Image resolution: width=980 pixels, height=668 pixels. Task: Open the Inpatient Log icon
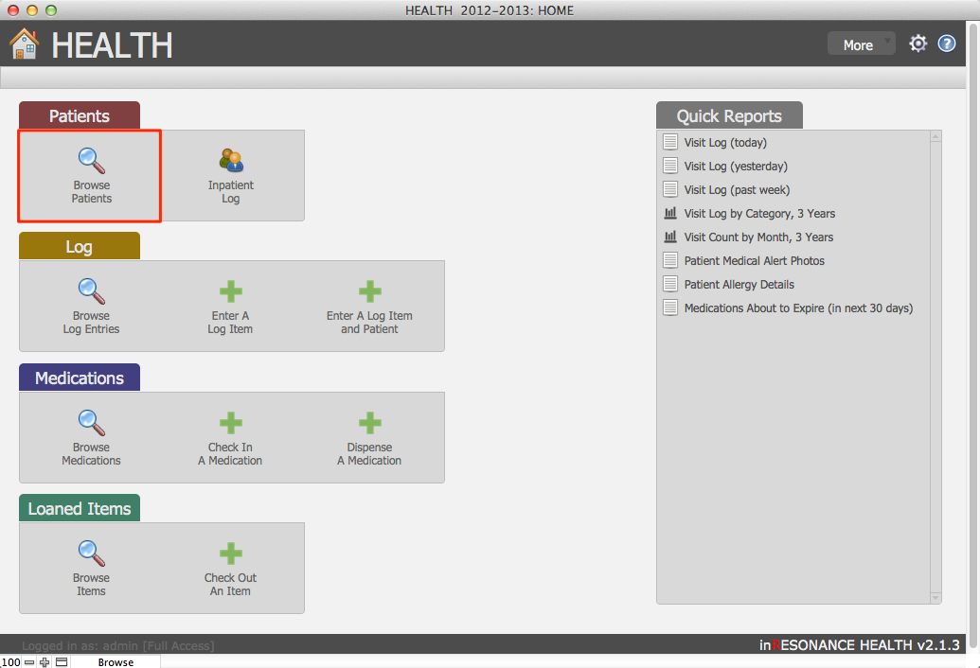231,160
